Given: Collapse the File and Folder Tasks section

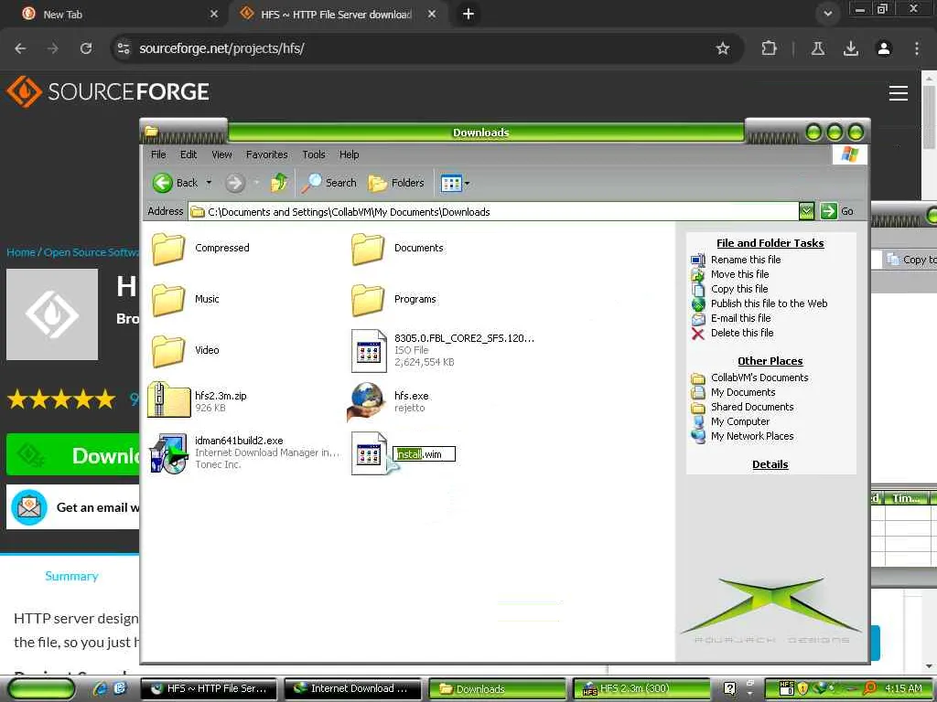Looking at the screenshot, I should [x=770, y=243].
